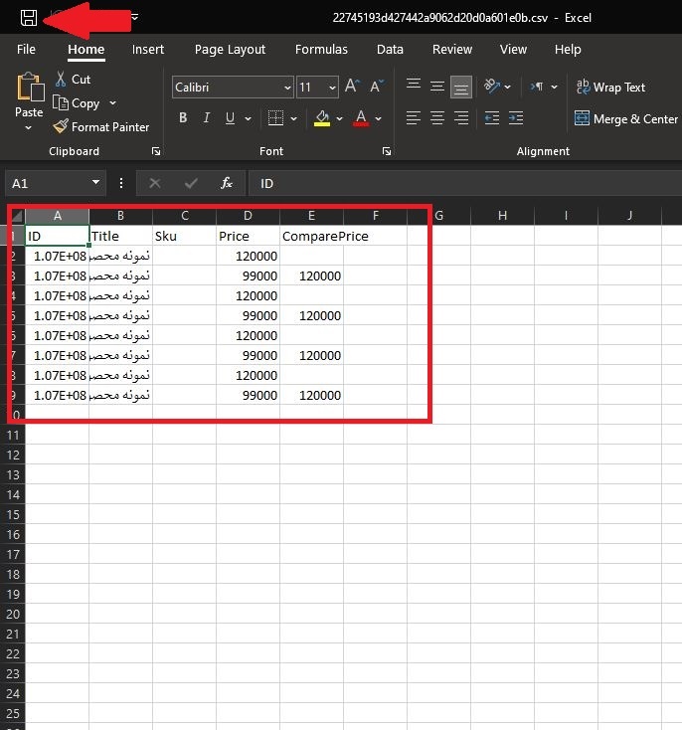Screen dimensions: 682x730
Task: Click the Insert Function fx icon
Action: pos(227,183)
